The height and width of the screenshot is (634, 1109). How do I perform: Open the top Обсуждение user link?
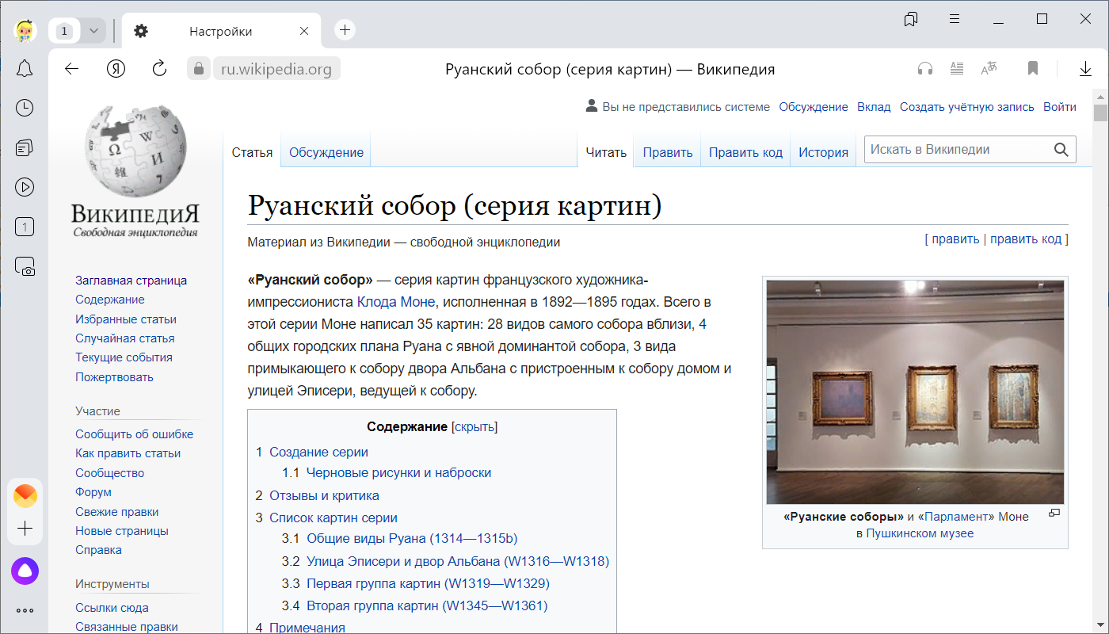tap(814, 107)
